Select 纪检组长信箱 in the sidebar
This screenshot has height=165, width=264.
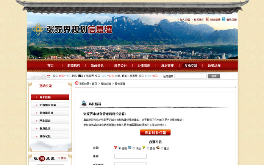point(50,105)
